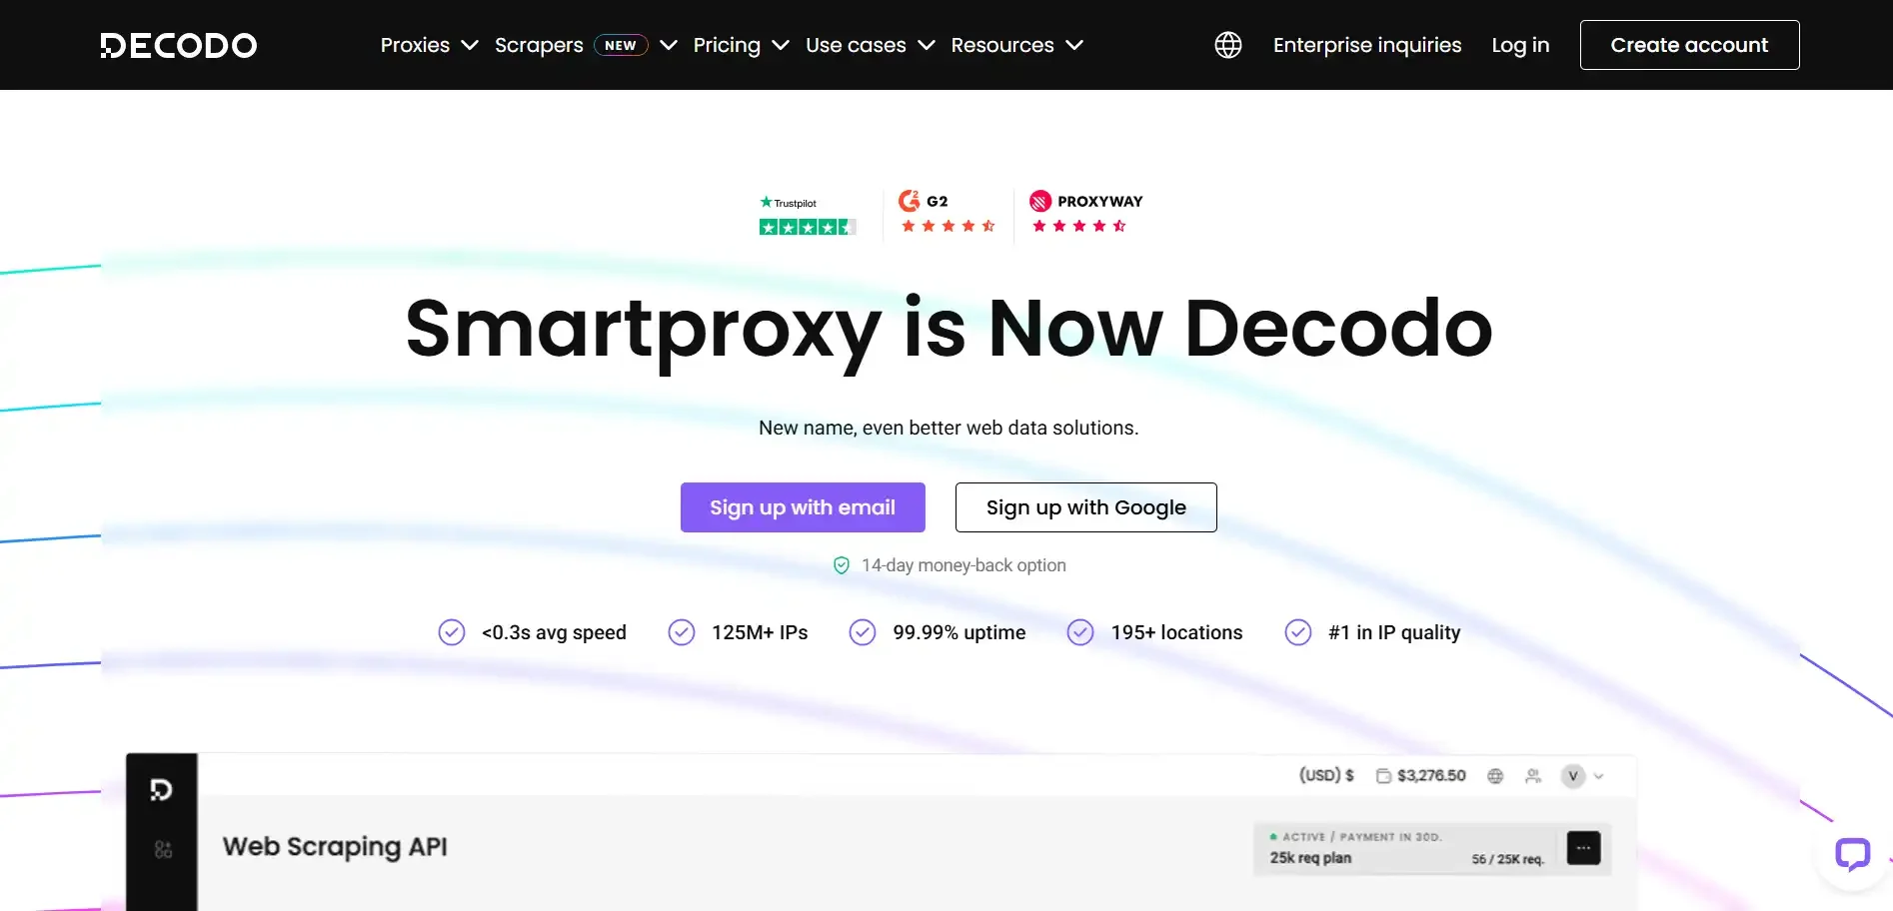Click checkmark icon beside 125M+ IPs

point(682,632)
